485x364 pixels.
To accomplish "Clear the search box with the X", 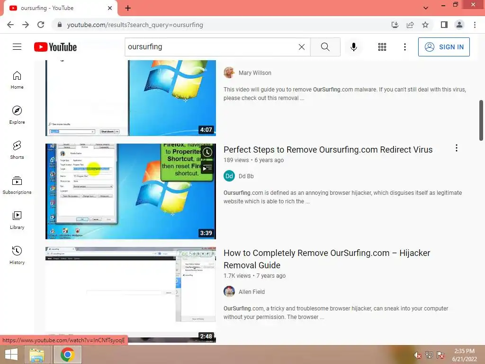I will [302, 47].
